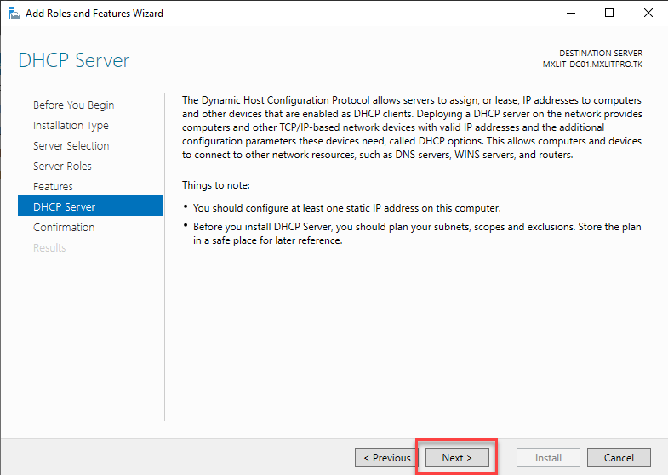Select the highlighted DHCP Server step

64,207
